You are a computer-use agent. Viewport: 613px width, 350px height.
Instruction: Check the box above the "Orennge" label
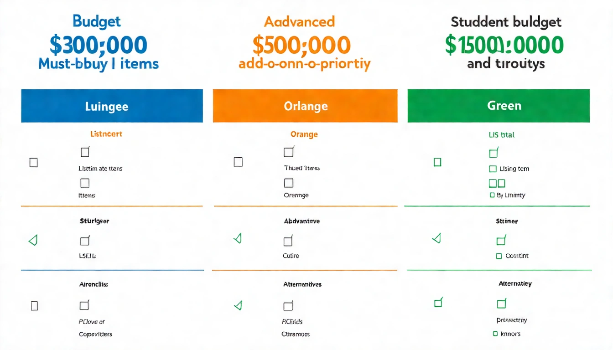pyautogui.click(x=288, y=183)
